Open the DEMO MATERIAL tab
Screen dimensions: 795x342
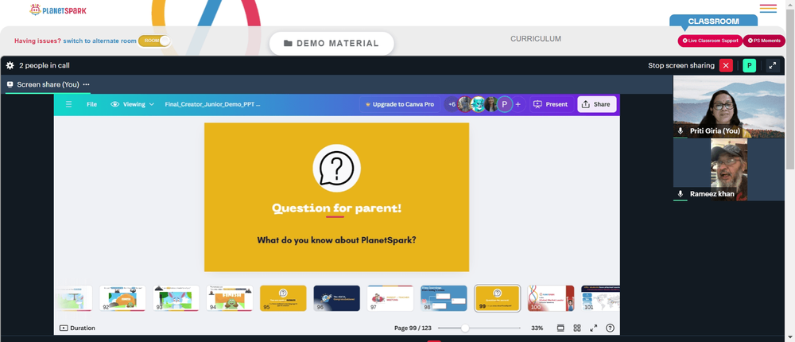(332, 44)
